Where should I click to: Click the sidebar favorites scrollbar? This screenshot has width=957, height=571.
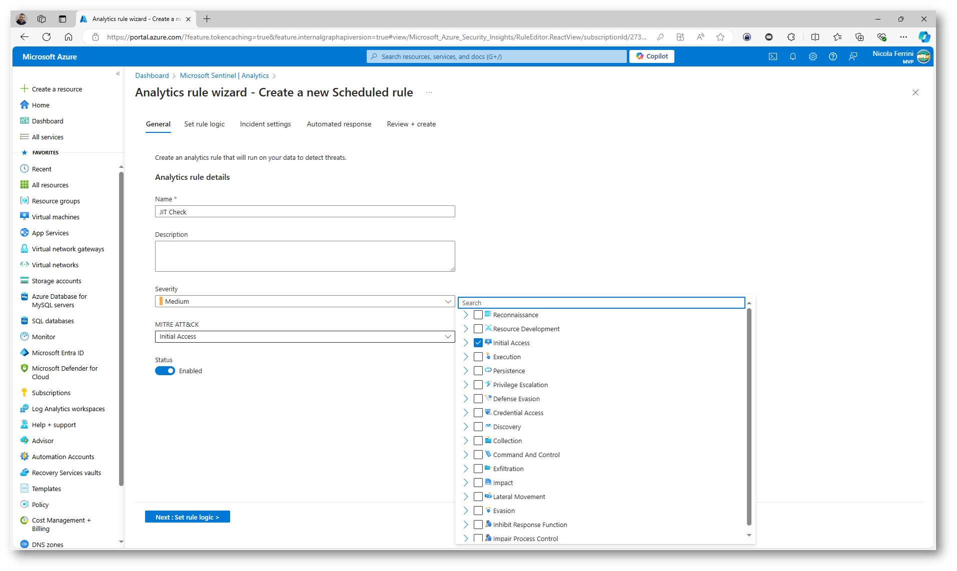click(x=121, y=329)
